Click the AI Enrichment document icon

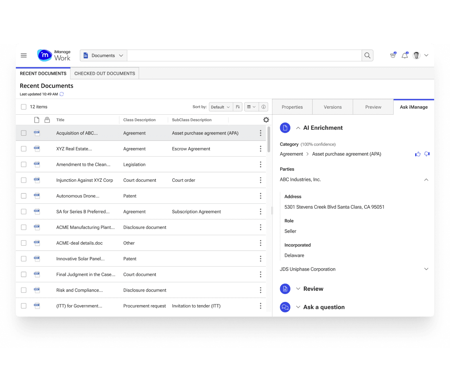pos(285,128)
